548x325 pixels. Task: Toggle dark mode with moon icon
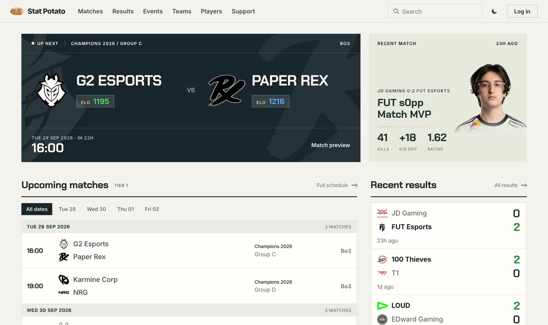click(x=494, y=11)
